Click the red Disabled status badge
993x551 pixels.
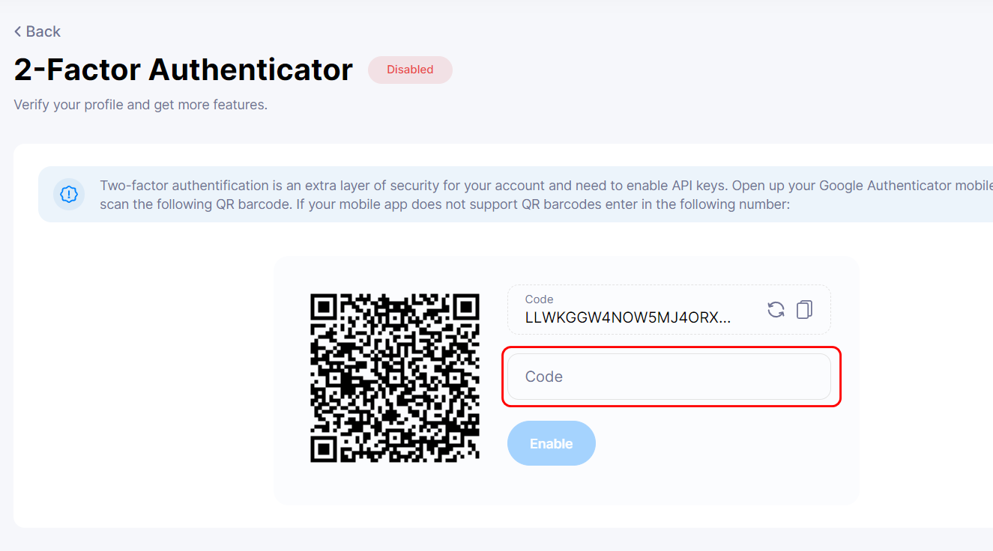[x=410, y=70]
